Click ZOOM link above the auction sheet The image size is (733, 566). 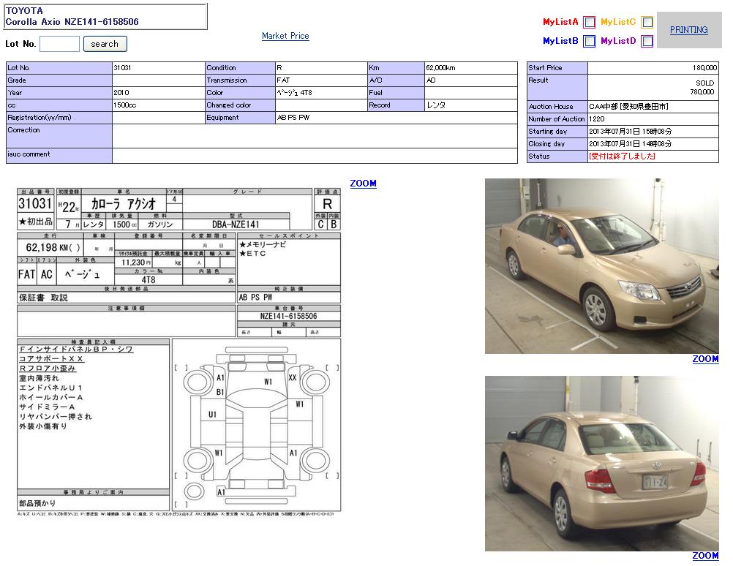pos(363,184)
